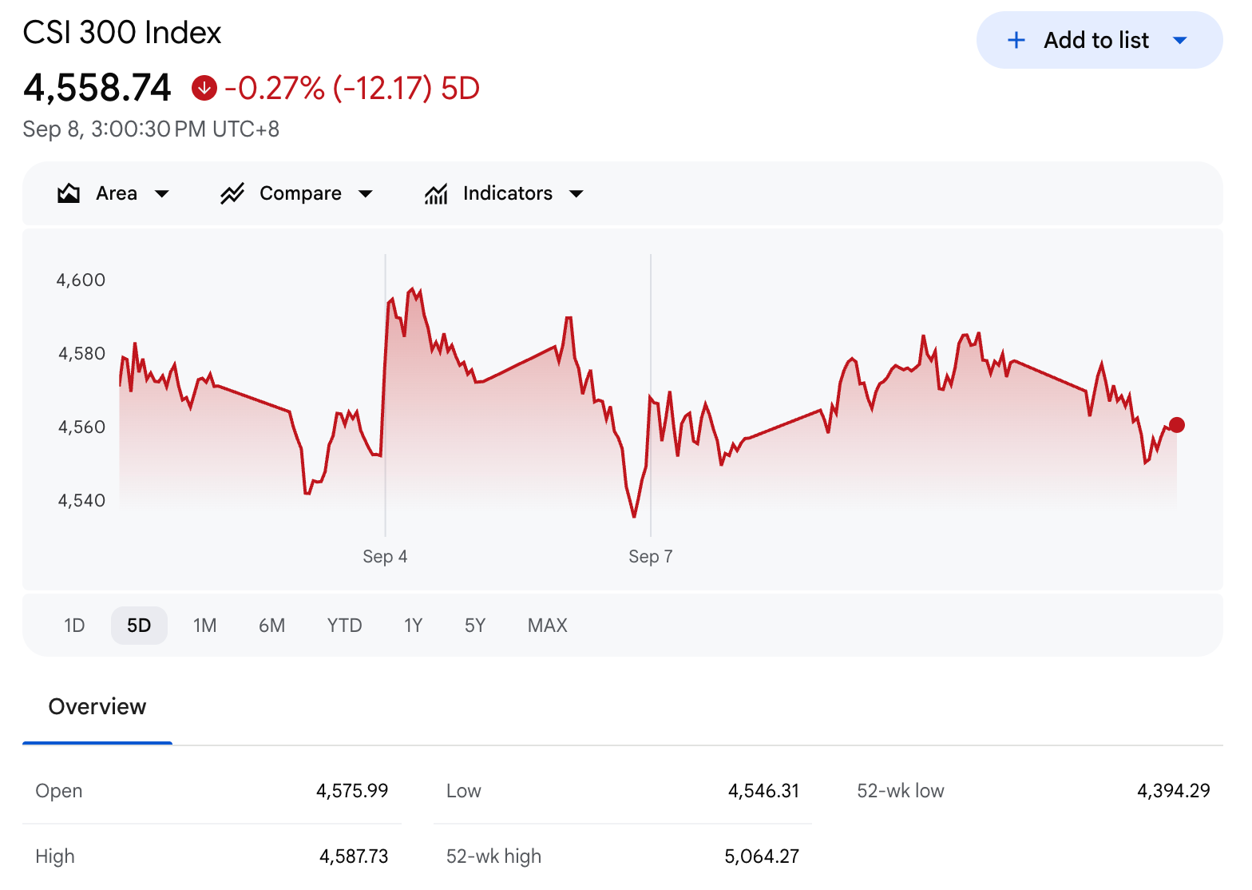Viewport: 1252px width, 890px height.
Task: Click the plus icon in Add to list
Action: click(x=1016, y=40)
